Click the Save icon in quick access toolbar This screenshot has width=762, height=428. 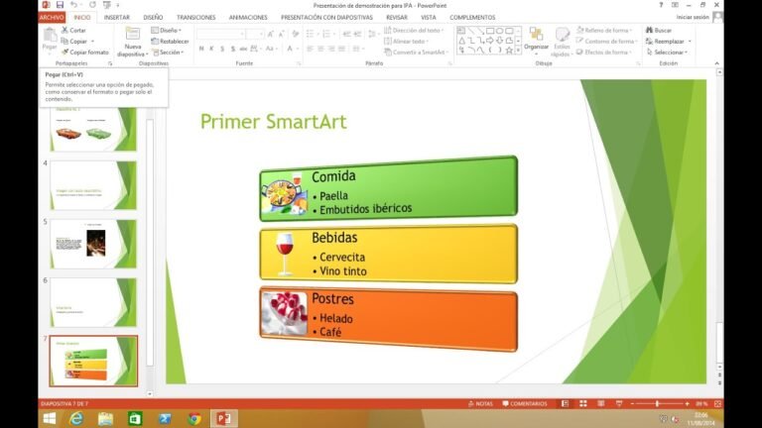(60, 5)
